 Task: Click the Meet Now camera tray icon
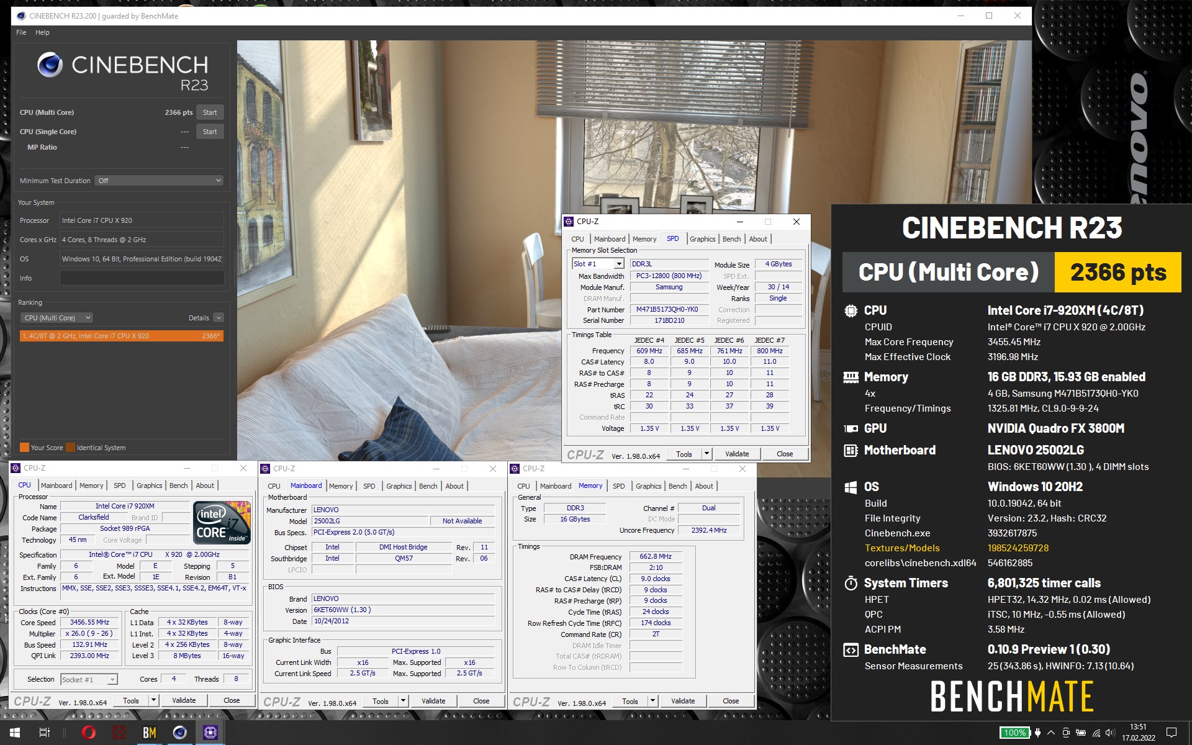tap(1066, 733)
